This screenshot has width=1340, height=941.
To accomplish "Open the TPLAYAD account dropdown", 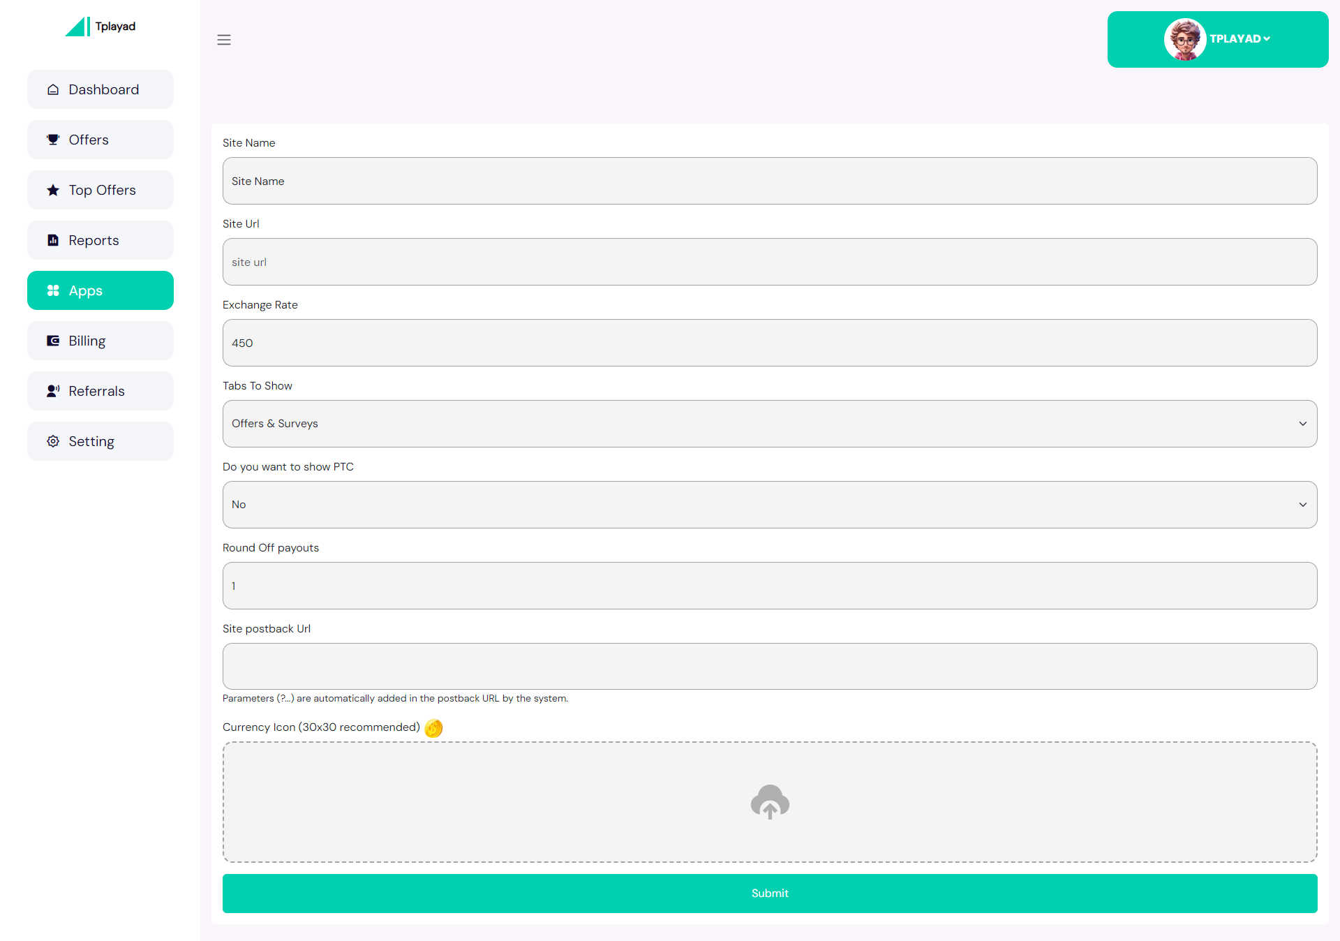I will tap(1239, 39).
